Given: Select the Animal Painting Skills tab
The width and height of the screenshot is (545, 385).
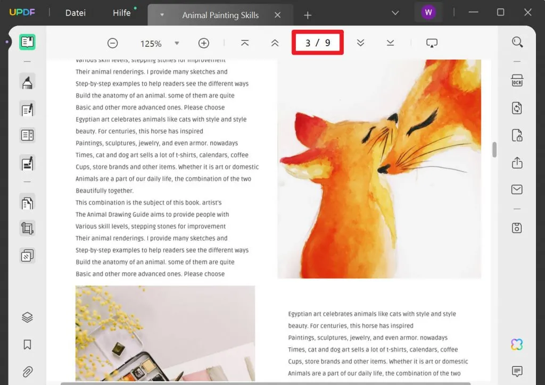Looking at the screenshot, I should [220, 15].
